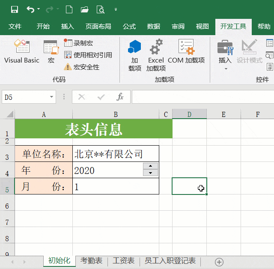Toggle use relative references (使用相对引用)
The height and width of the screenshot is (269, 274).
pyautogui.click(x=88, y=55)
